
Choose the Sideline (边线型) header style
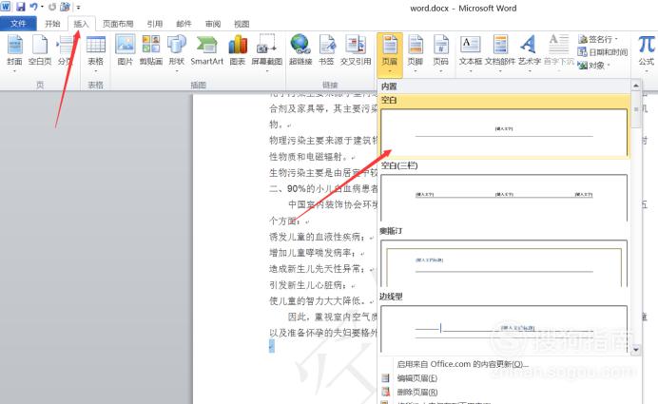click(x=504, y=329)
